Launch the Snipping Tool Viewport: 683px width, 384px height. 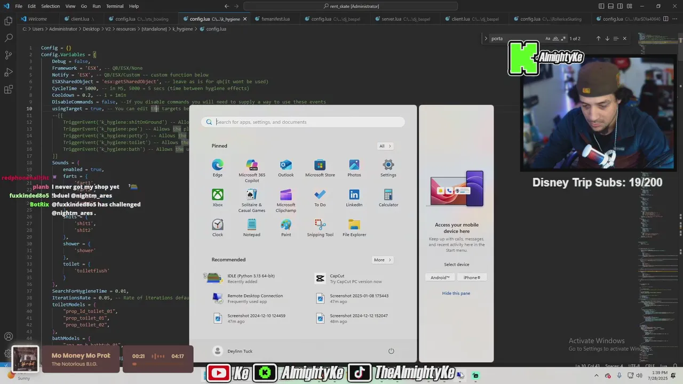click(x=320, y=228)
